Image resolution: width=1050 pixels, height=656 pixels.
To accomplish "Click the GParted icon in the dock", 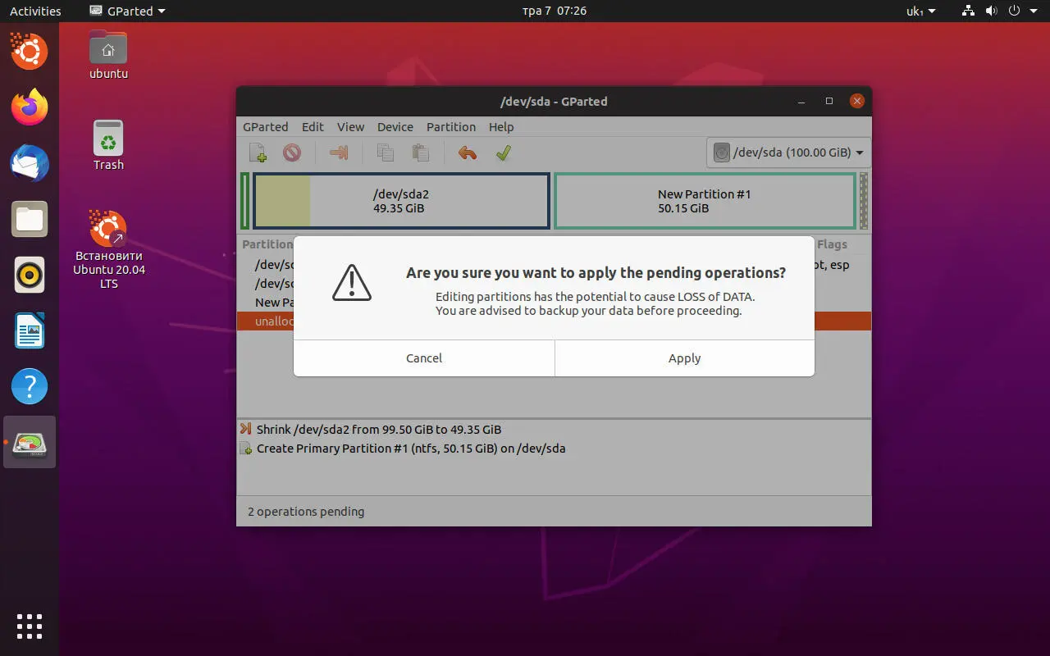I will tap(30, 443).
